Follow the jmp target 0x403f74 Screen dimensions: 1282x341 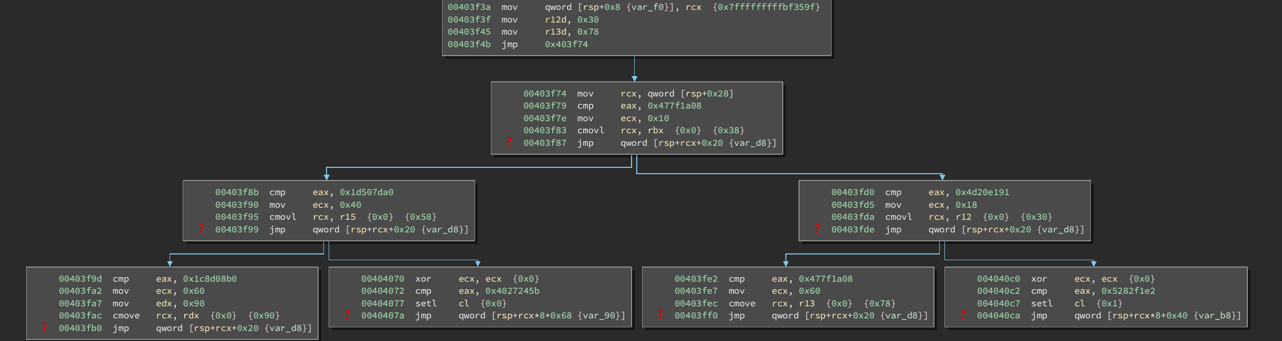tap(566, 45)
